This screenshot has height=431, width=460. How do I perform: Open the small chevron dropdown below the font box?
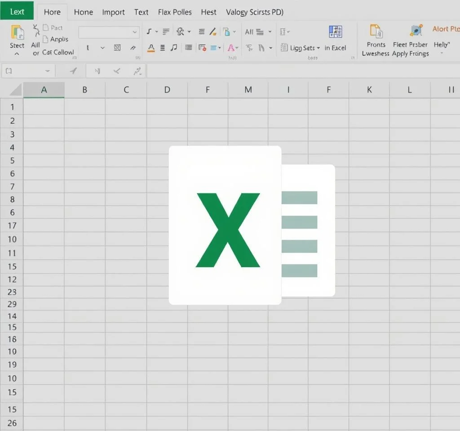click(102, 48)
